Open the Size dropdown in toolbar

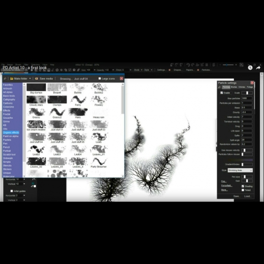(x=95, y=70)
